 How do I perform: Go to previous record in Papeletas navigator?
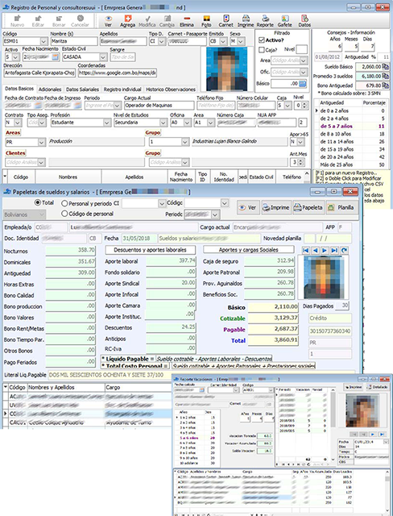(316, 251)
